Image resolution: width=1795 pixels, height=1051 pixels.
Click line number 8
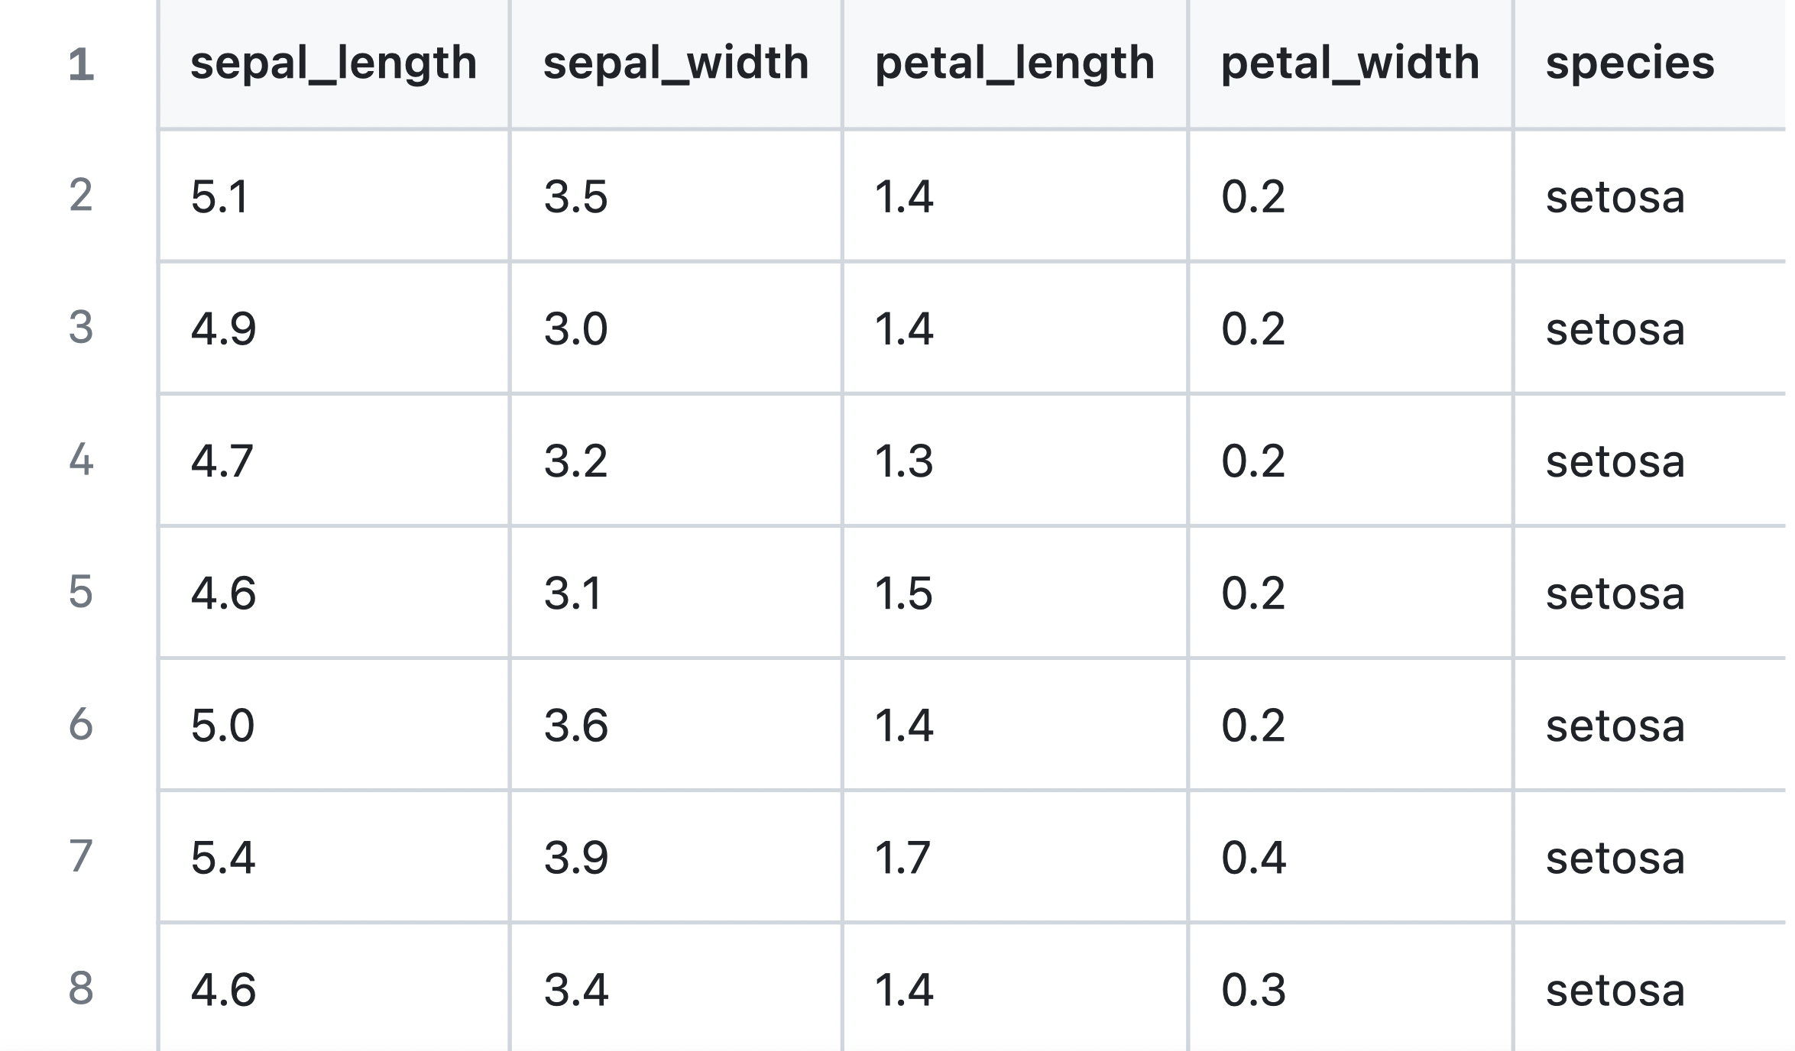[81, 988]
